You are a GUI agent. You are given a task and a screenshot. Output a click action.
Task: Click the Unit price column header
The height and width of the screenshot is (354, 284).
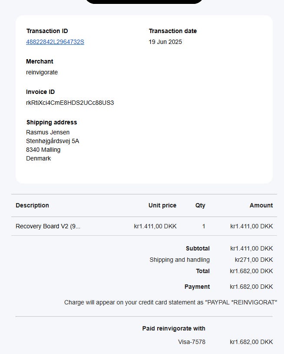pos(162,205)
